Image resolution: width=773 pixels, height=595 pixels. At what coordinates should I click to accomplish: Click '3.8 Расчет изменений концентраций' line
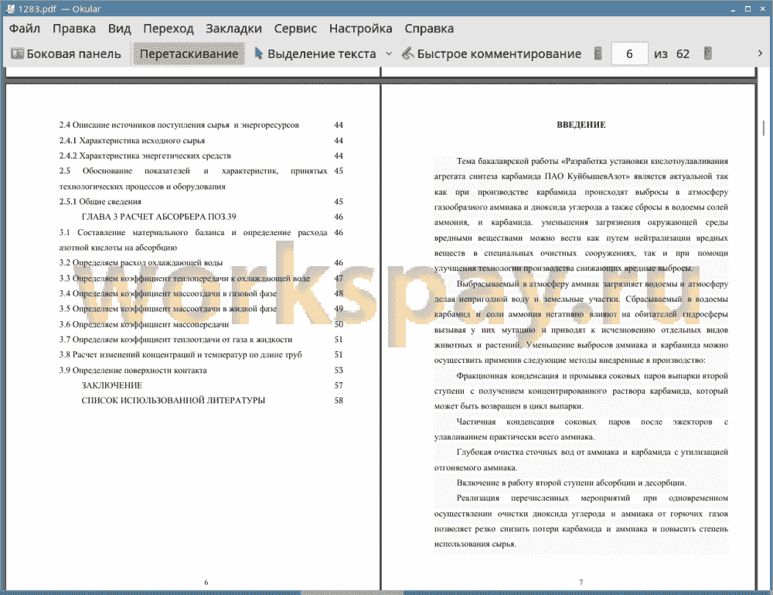pos(180,354)
